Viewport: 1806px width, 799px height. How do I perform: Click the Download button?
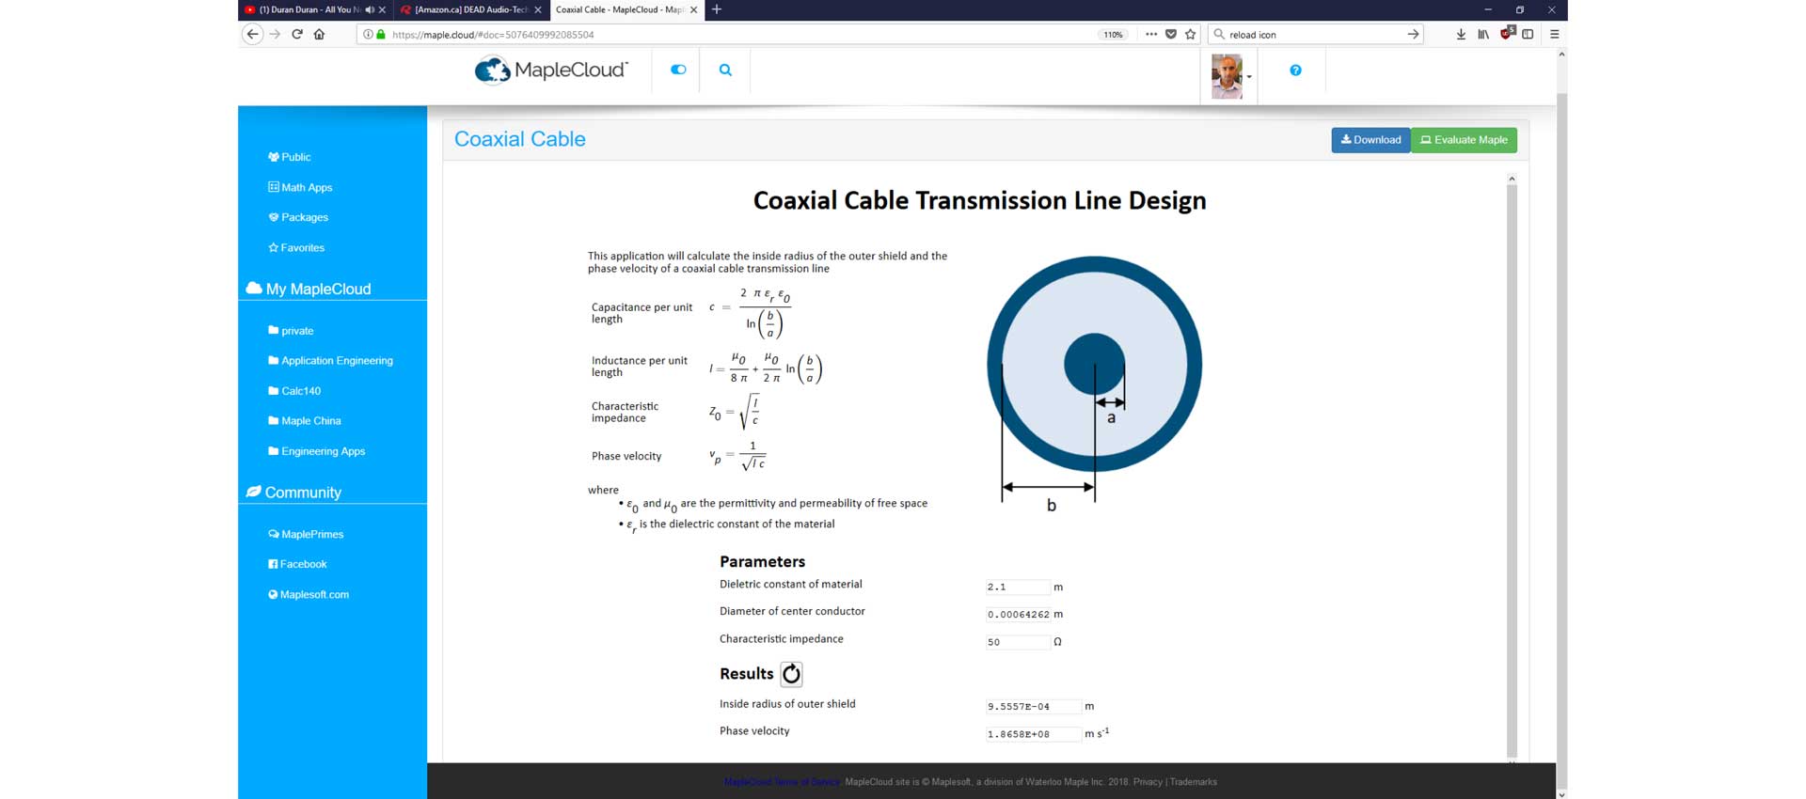[x=1370, y=140]
